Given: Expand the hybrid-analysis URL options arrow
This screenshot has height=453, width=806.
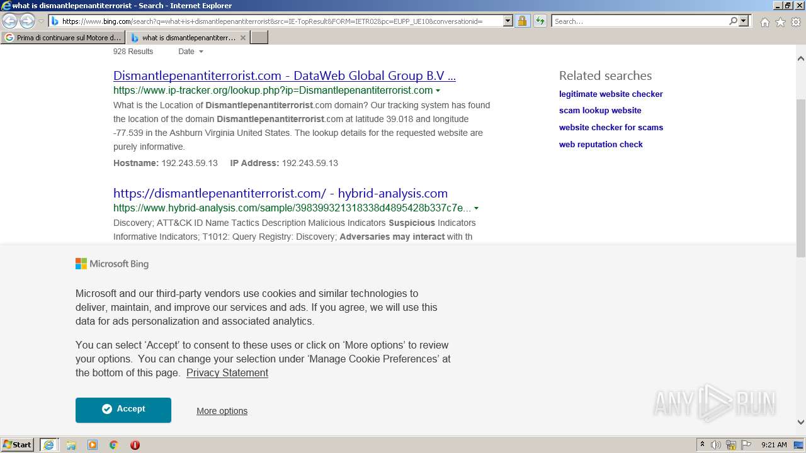Looking at the screenshot, I should [x=476, y=208].
